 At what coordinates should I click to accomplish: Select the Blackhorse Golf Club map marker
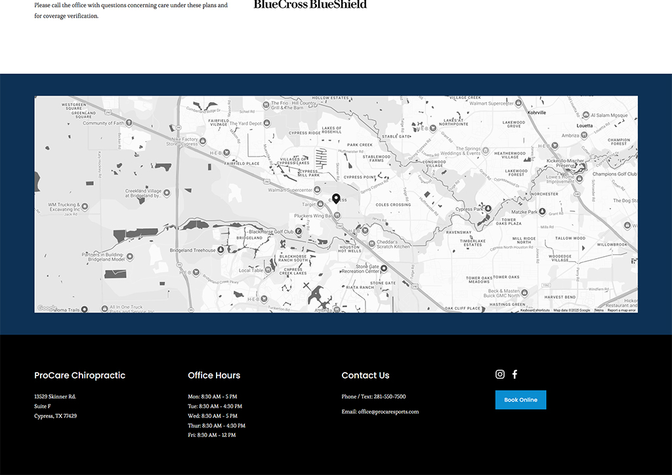coord(299,231)
